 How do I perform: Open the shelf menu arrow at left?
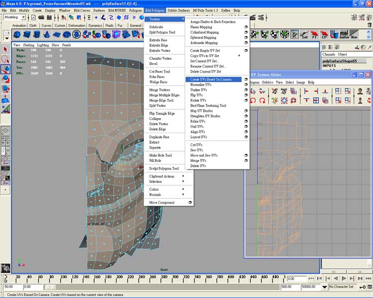(6, 38)
